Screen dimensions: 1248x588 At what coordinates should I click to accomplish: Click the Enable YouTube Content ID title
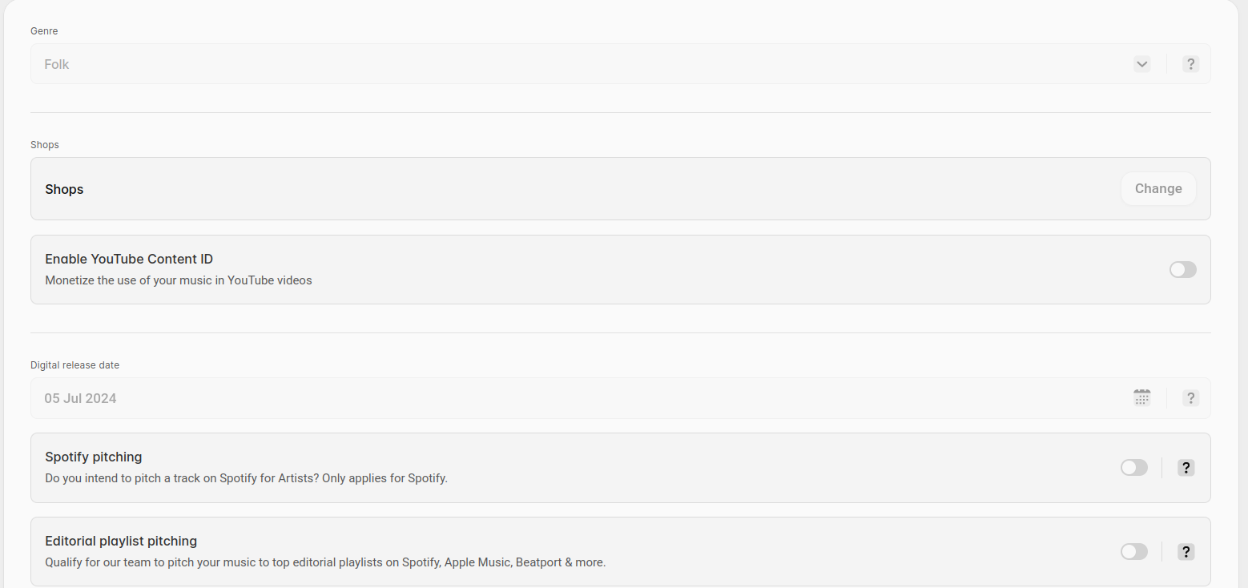(x=129, y=259)
